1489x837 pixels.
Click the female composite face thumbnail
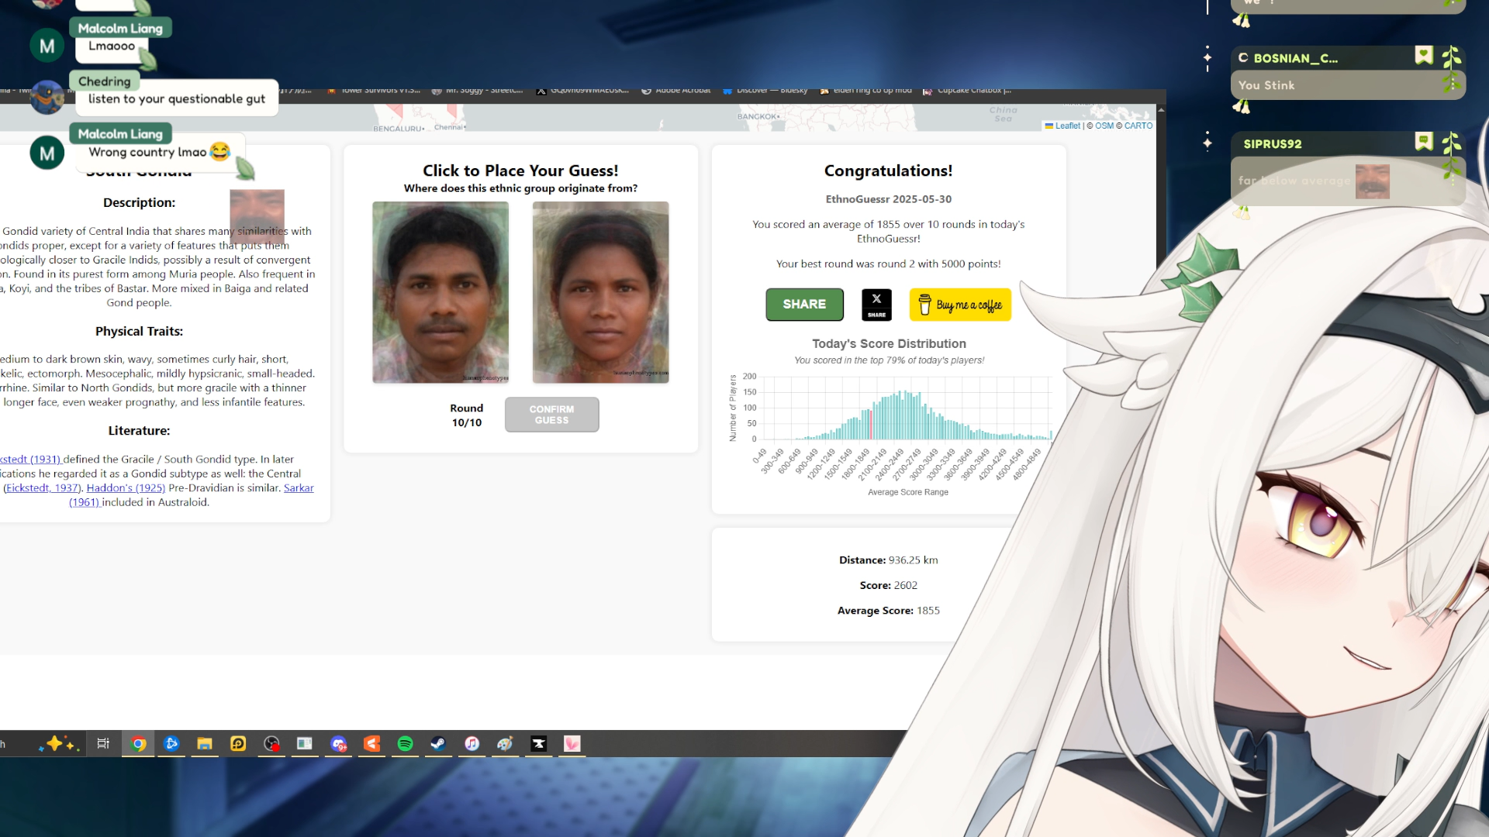[600, 292]
